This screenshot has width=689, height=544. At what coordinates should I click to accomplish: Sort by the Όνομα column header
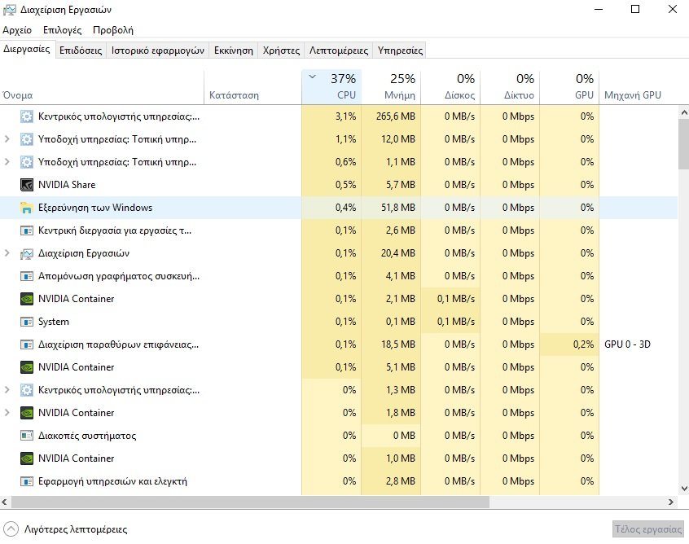point(102,87)
